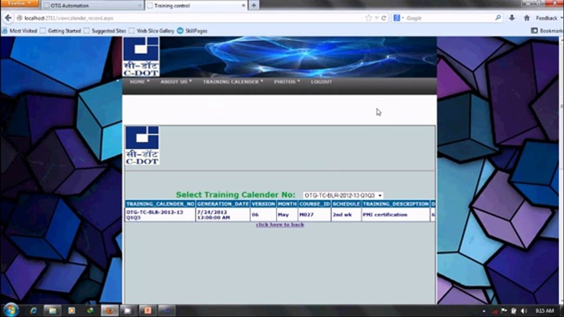Open a new tab with the plus button

coord(253,6)
